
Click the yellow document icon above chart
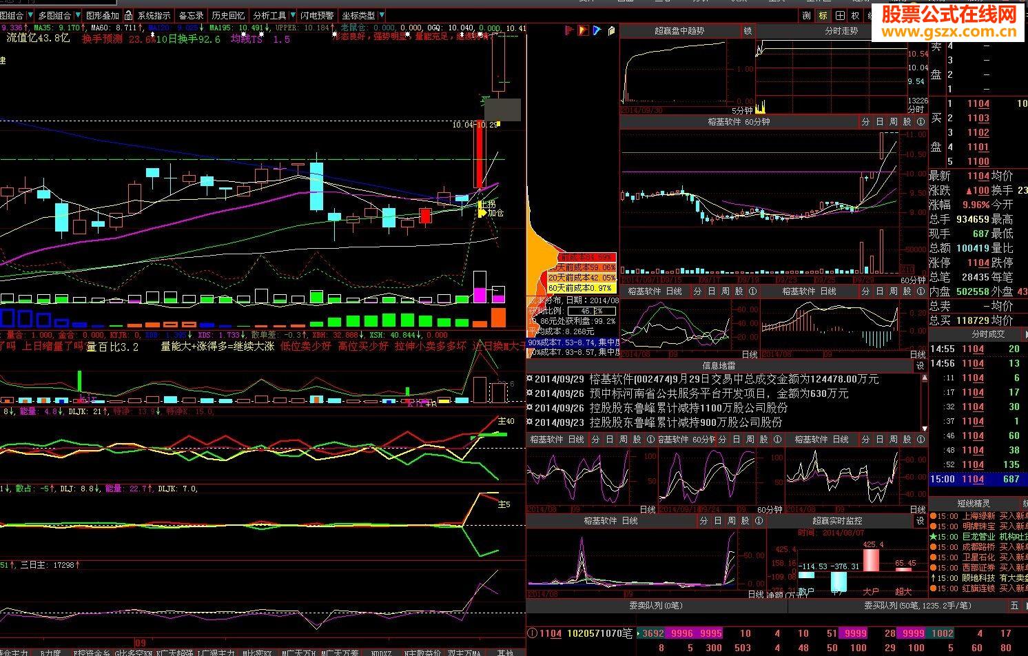[611, 30]
